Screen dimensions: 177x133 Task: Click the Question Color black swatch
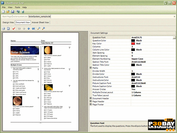[x=133, y=40]
